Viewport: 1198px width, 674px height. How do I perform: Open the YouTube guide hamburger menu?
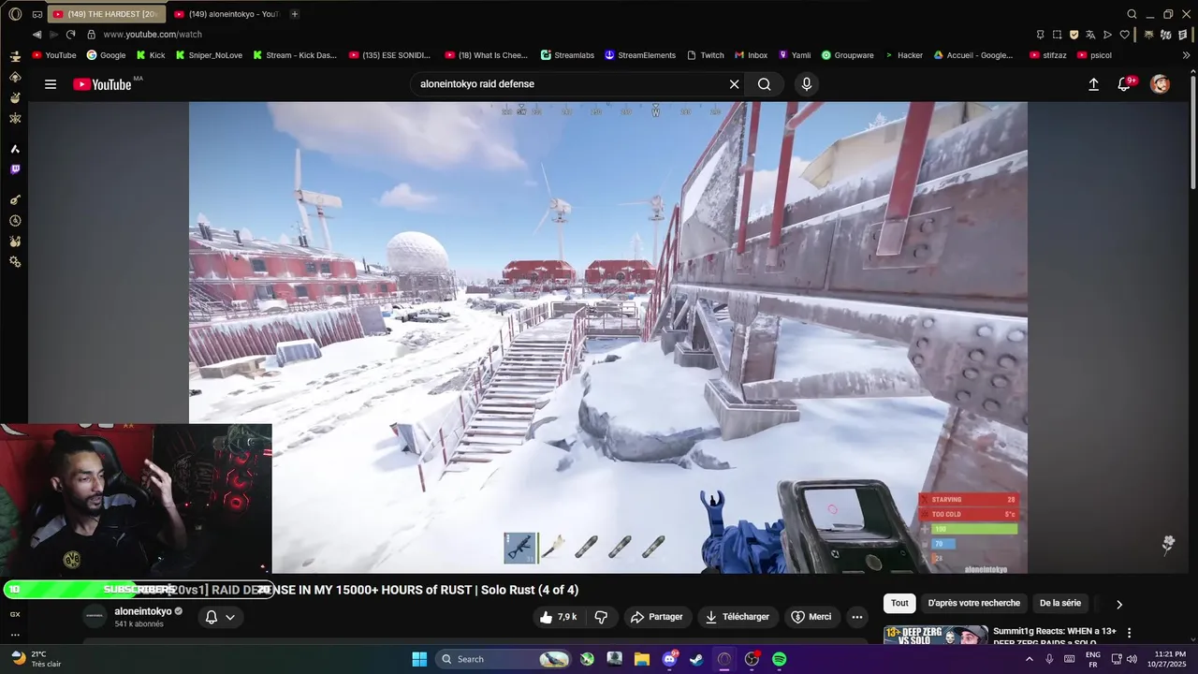point(51,84)
